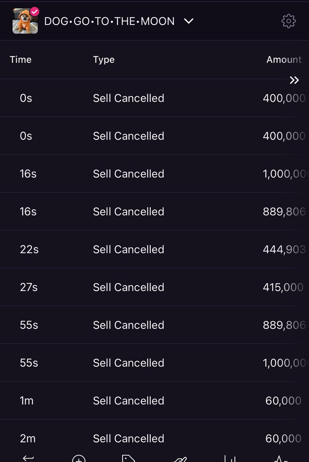Click the Amount column header
Image resolution: width=309 pixels, height=462 pixels.
[284, 59]
